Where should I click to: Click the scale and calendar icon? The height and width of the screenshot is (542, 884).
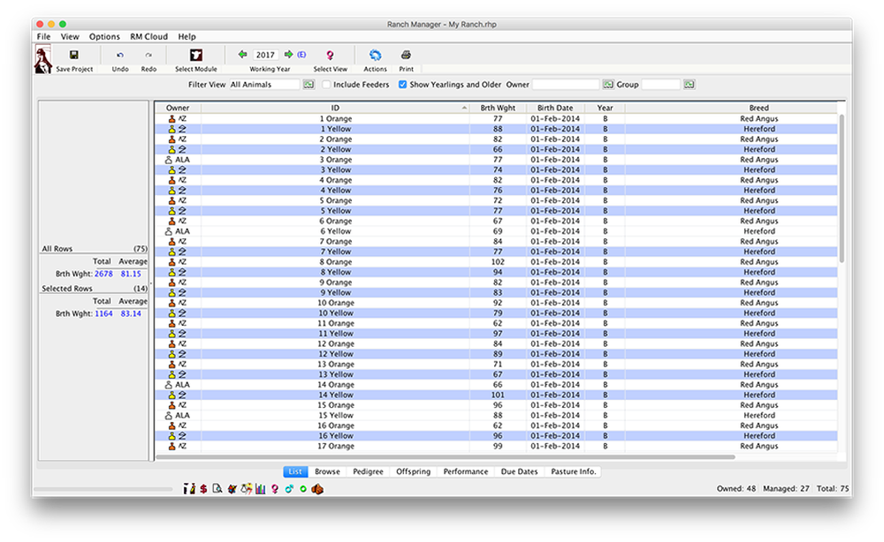point(247,488)
